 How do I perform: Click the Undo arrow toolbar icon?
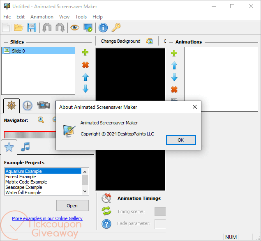point(47,28)
